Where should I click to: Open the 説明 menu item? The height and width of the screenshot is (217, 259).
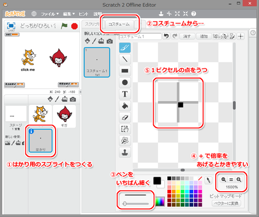[98, 14]
